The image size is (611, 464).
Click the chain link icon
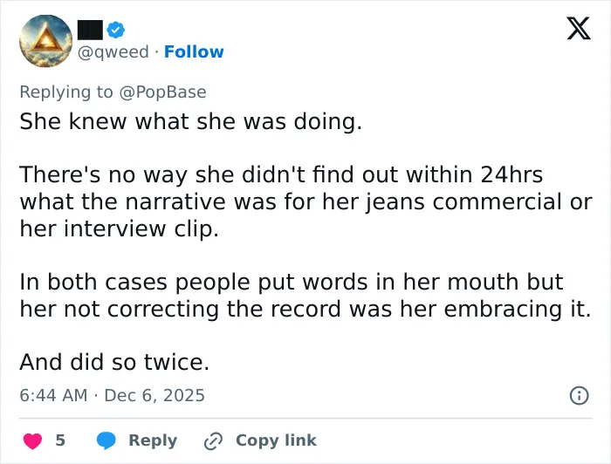click(x=213, y=440)
